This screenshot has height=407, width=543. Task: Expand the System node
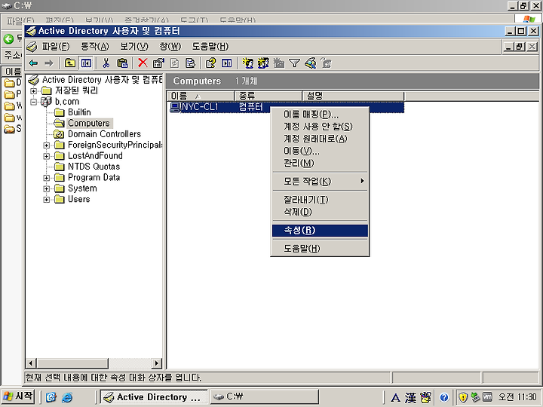(x=47, y=188)
